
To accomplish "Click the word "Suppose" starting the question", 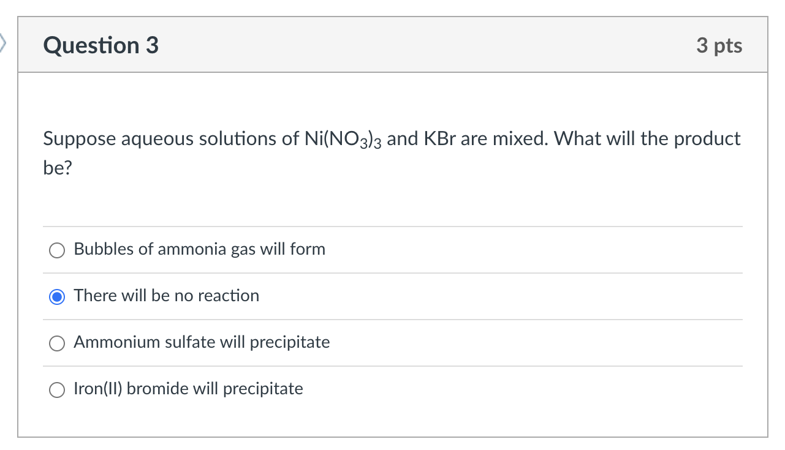I will (79, 140).
